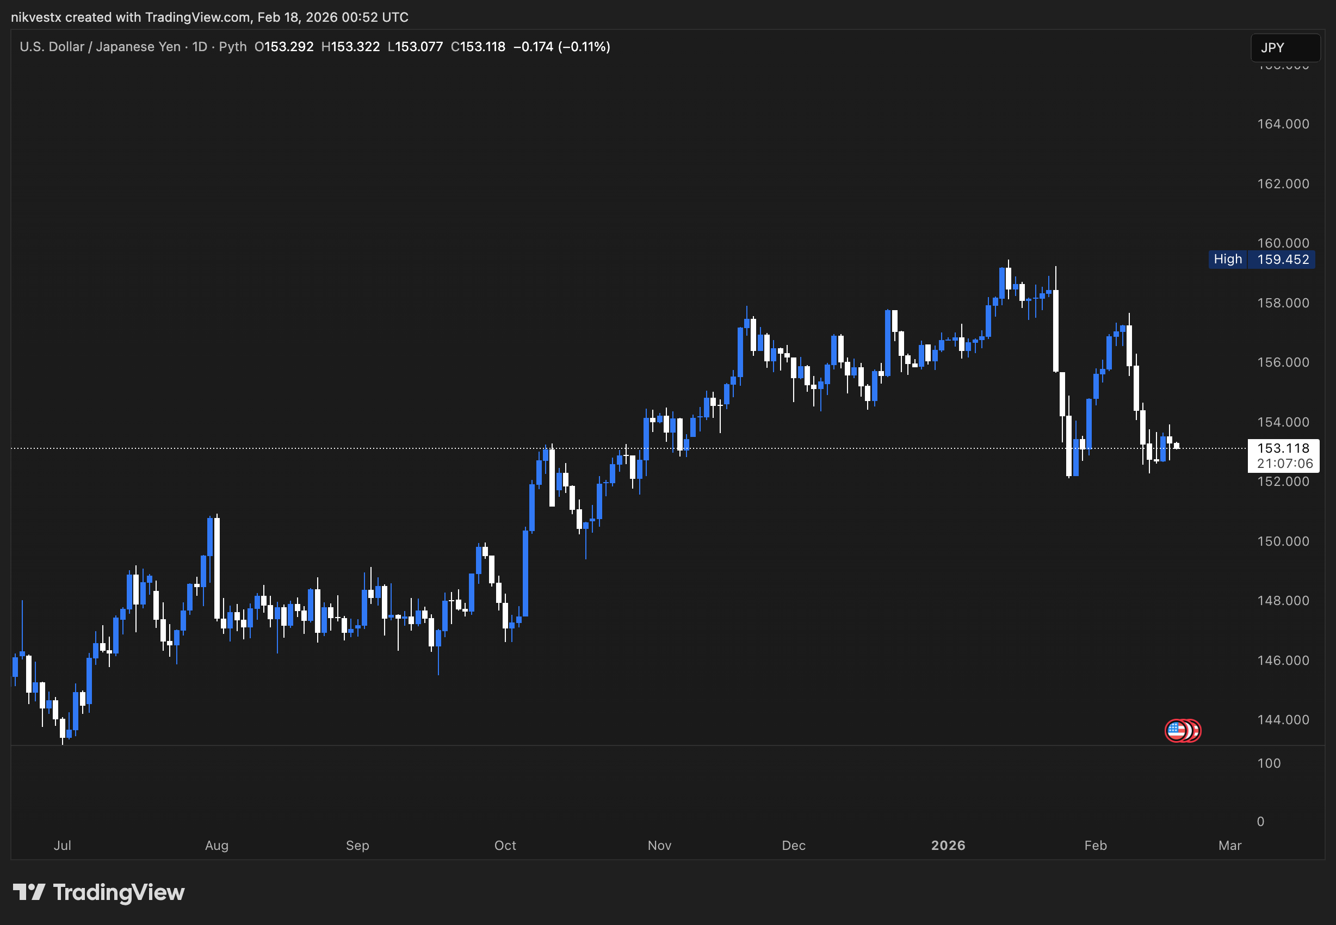Screen dimensions: 1336x925
Task: Click the Feb label on the time axis
Action: coord(1095,845)
